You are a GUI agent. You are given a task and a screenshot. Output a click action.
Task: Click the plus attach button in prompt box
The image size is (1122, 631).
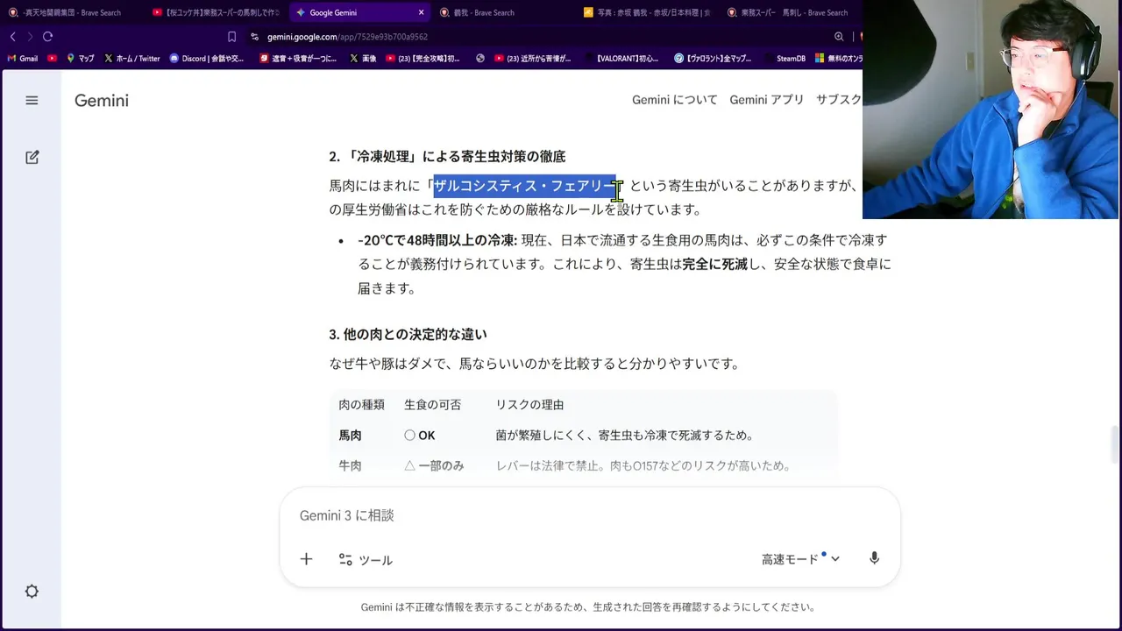306,558
